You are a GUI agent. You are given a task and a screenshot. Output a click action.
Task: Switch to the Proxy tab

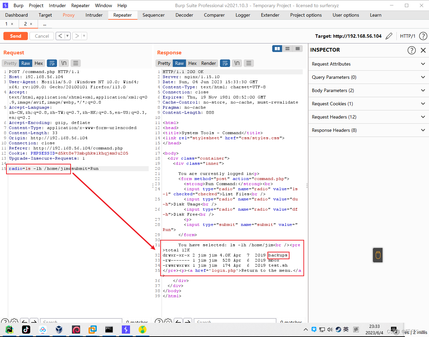pos(69,15)
